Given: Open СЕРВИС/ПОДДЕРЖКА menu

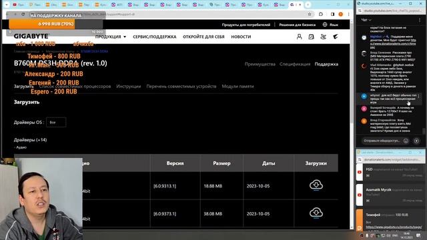Looking at the screenshot, I should coord(154,37).
